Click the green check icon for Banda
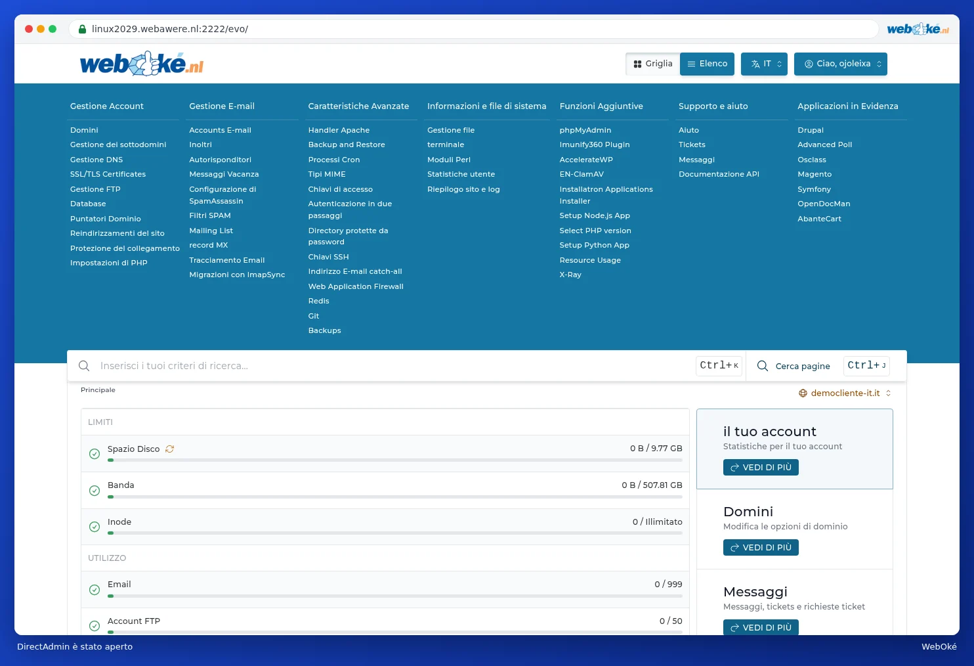The image size is (974, 666). 95,491
